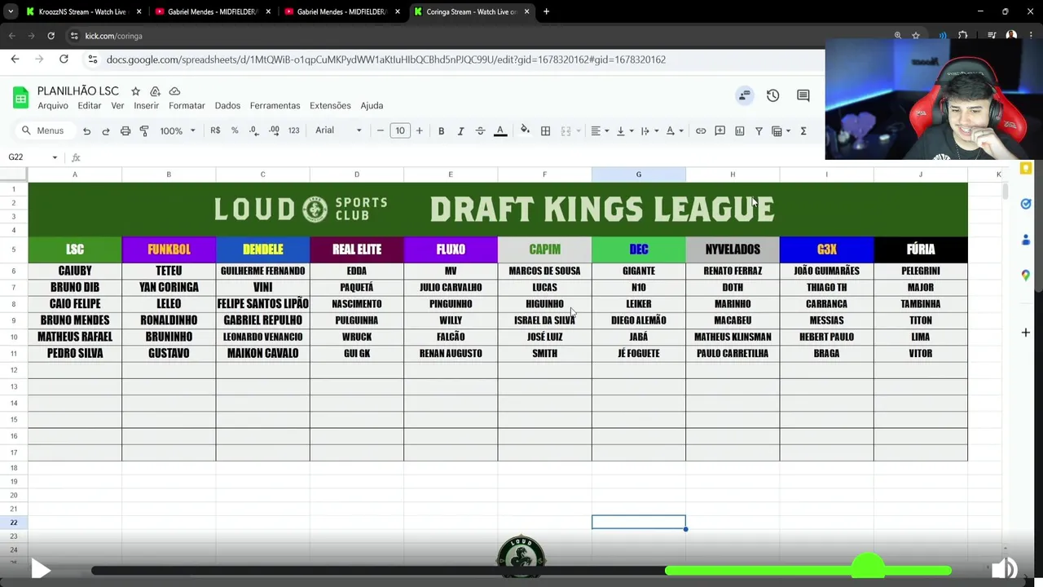Toggle italic formatting
The height and width of the screenshot is (587, 1043).
coord(460,130)
